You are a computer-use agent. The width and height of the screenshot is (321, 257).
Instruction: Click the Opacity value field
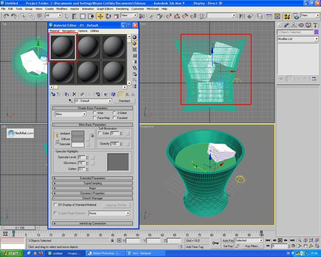pos(114,144)
